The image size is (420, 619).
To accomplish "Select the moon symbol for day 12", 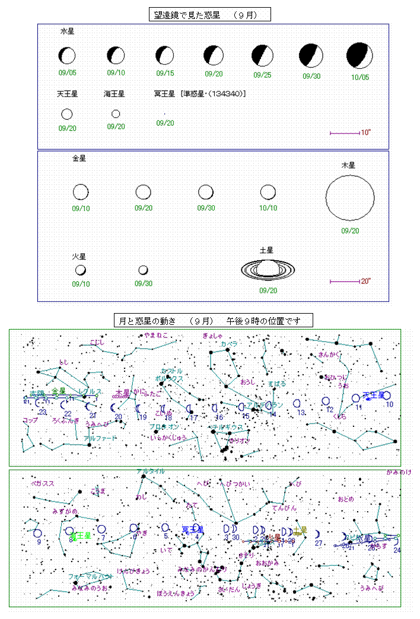I will pos(326,401).
